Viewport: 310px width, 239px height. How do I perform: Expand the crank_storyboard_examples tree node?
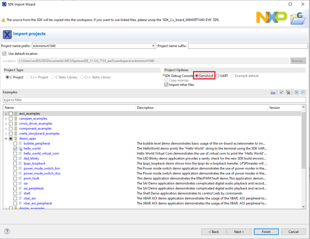[6, 134]
